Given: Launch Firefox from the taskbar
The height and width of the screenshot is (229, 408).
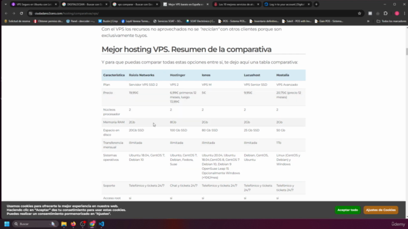Looking at the screenshot, I should 73,224.
